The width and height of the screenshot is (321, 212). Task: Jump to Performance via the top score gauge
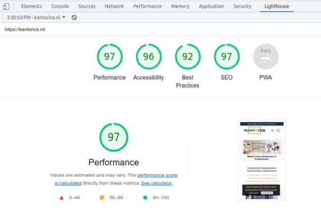tap(110, 57)
